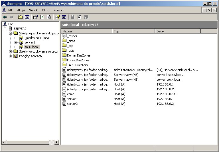Select the _tcp folder in the list
Image resolution: width=219 pixels, height=152 pixels.
[x=68, y=46]
